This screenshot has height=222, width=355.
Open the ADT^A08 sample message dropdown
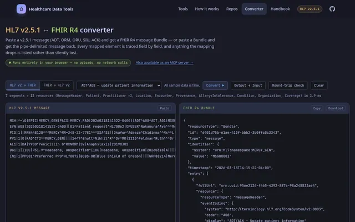coord(119,85)
